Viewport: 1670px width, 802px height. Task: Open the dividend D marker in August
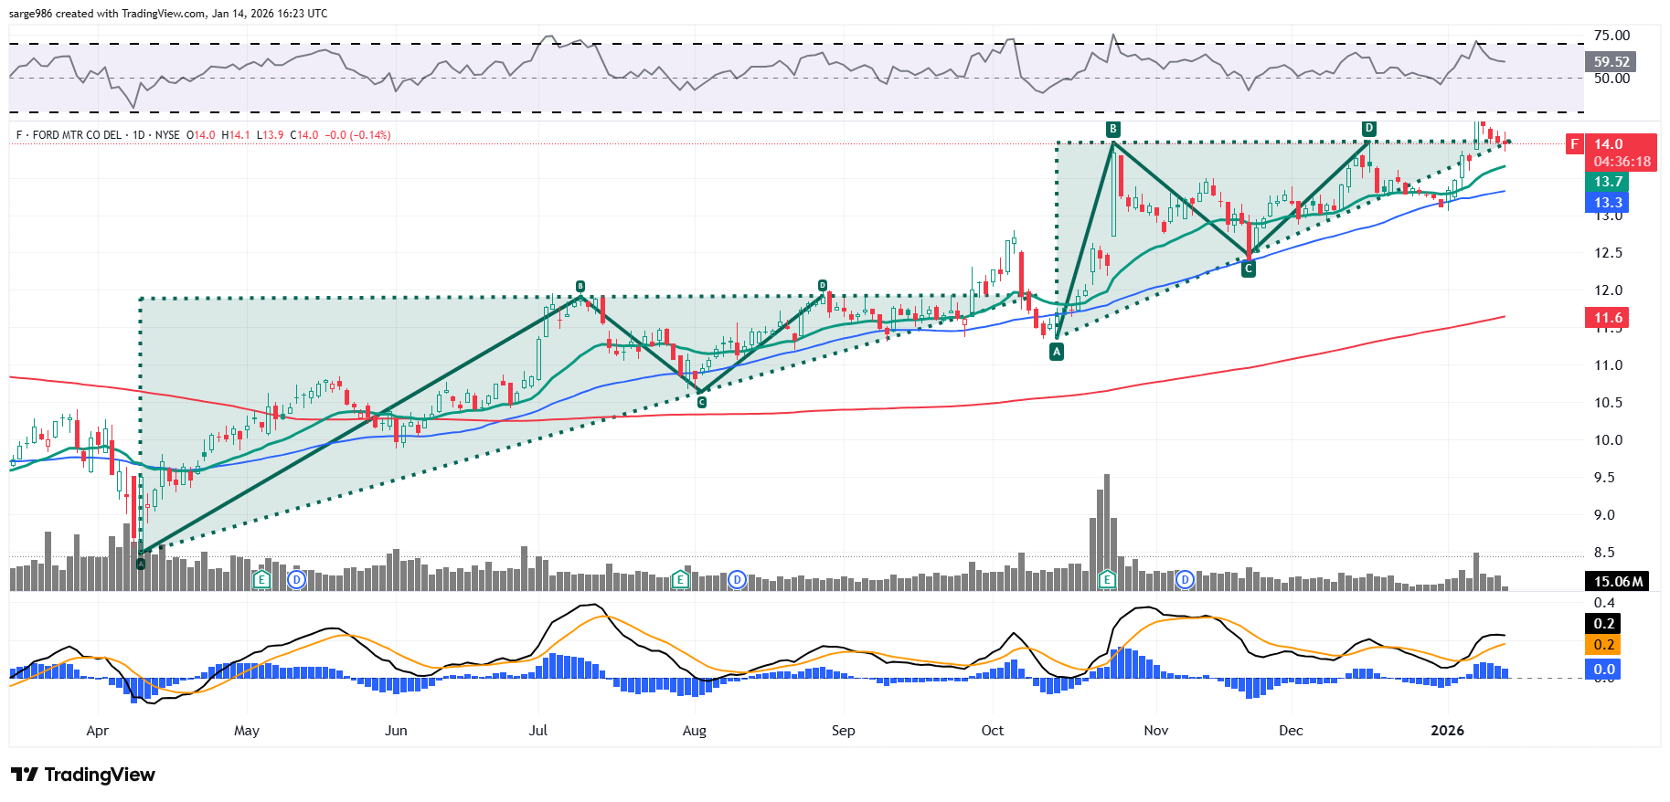pos(738,579)
